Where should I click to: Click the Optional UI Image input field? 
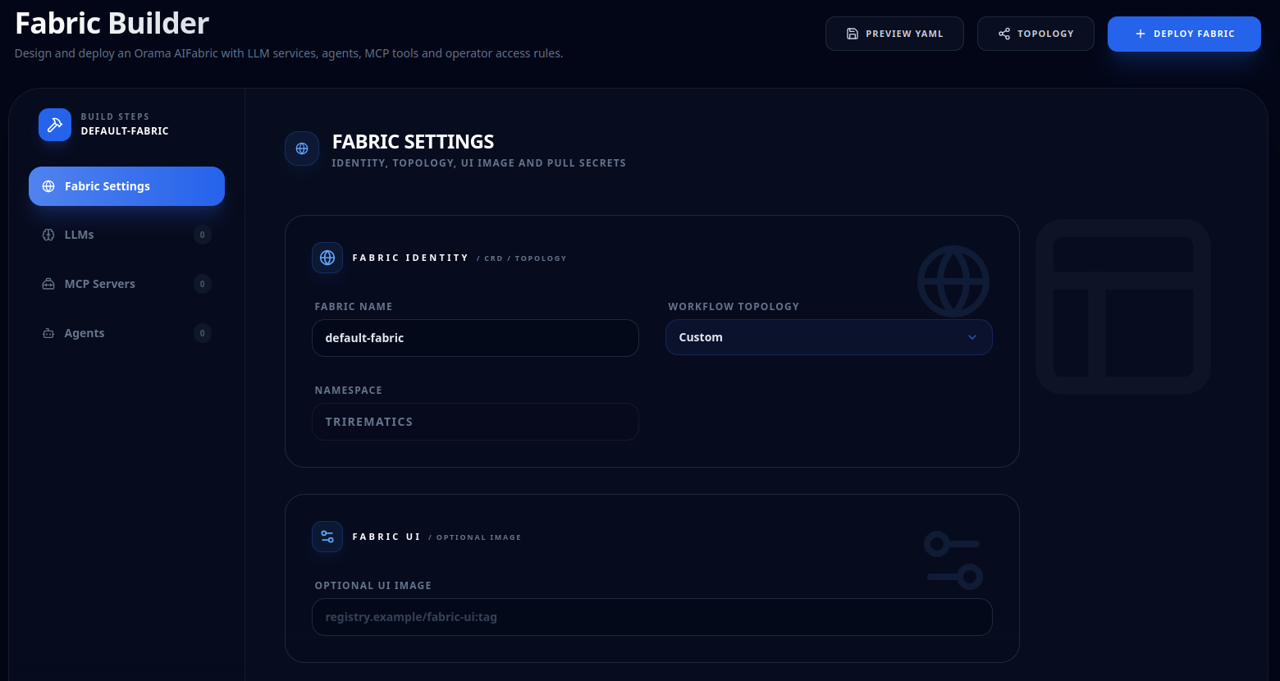(x=652, y=617)
